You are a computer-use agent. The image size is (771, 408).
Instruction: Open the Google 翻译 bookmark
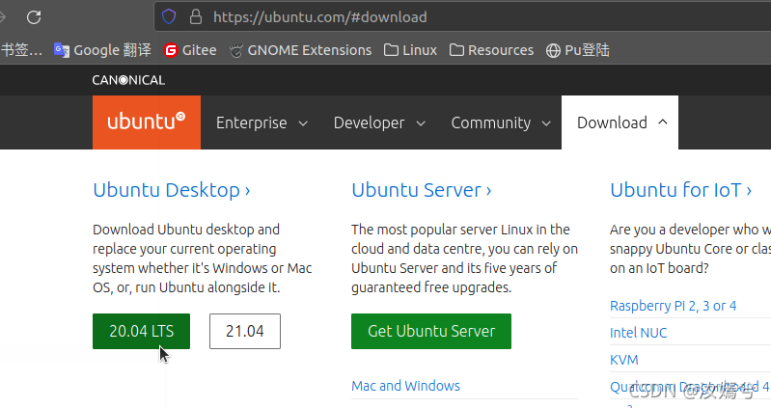click(99, 50)
